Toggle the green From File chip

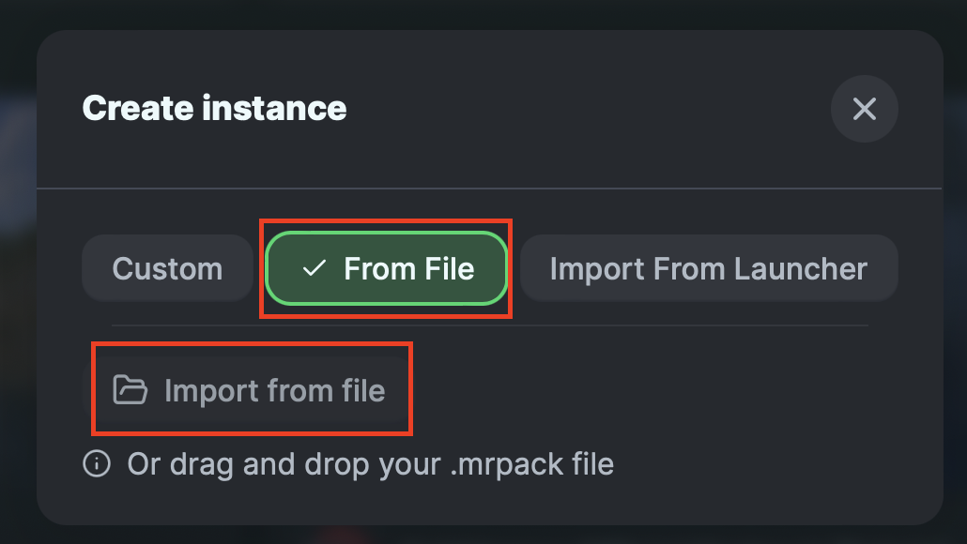[387, 269]
